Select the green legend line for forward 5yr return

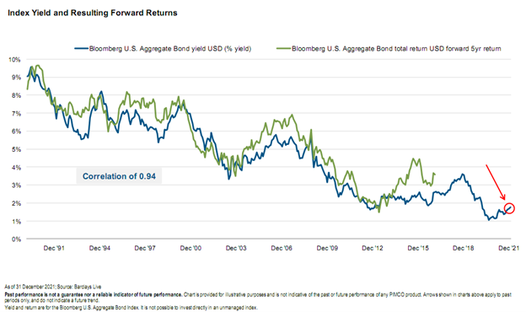click(284, 49)
